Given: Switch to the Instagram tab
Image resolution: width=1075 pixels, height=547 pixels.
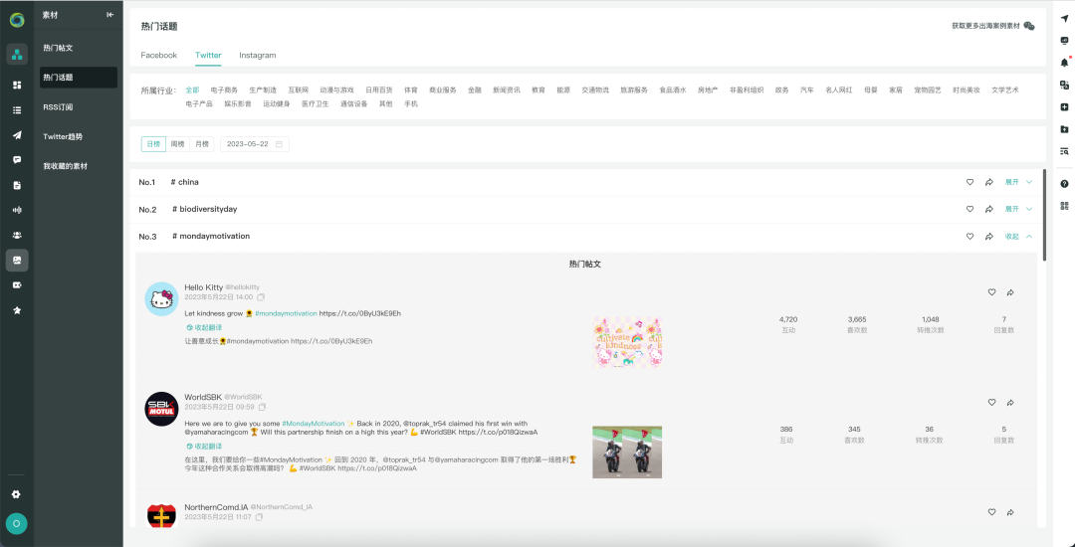Looking at the screenshot, I should [x=258, y=55].
